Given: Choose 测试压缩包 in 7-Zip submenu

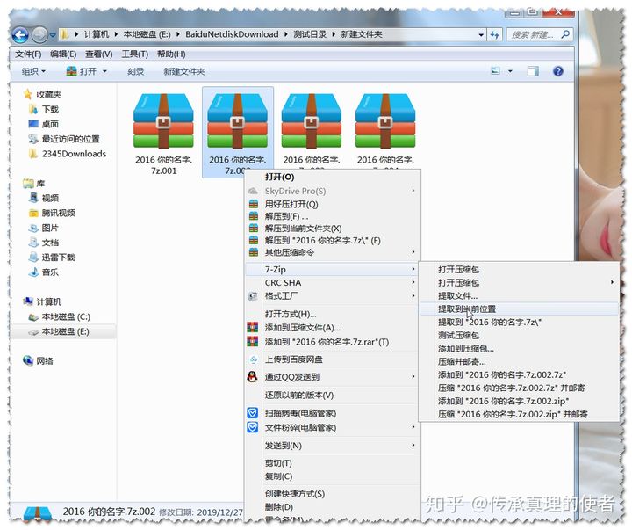Looking at the screenshot, I should click(x=519, y=335).
